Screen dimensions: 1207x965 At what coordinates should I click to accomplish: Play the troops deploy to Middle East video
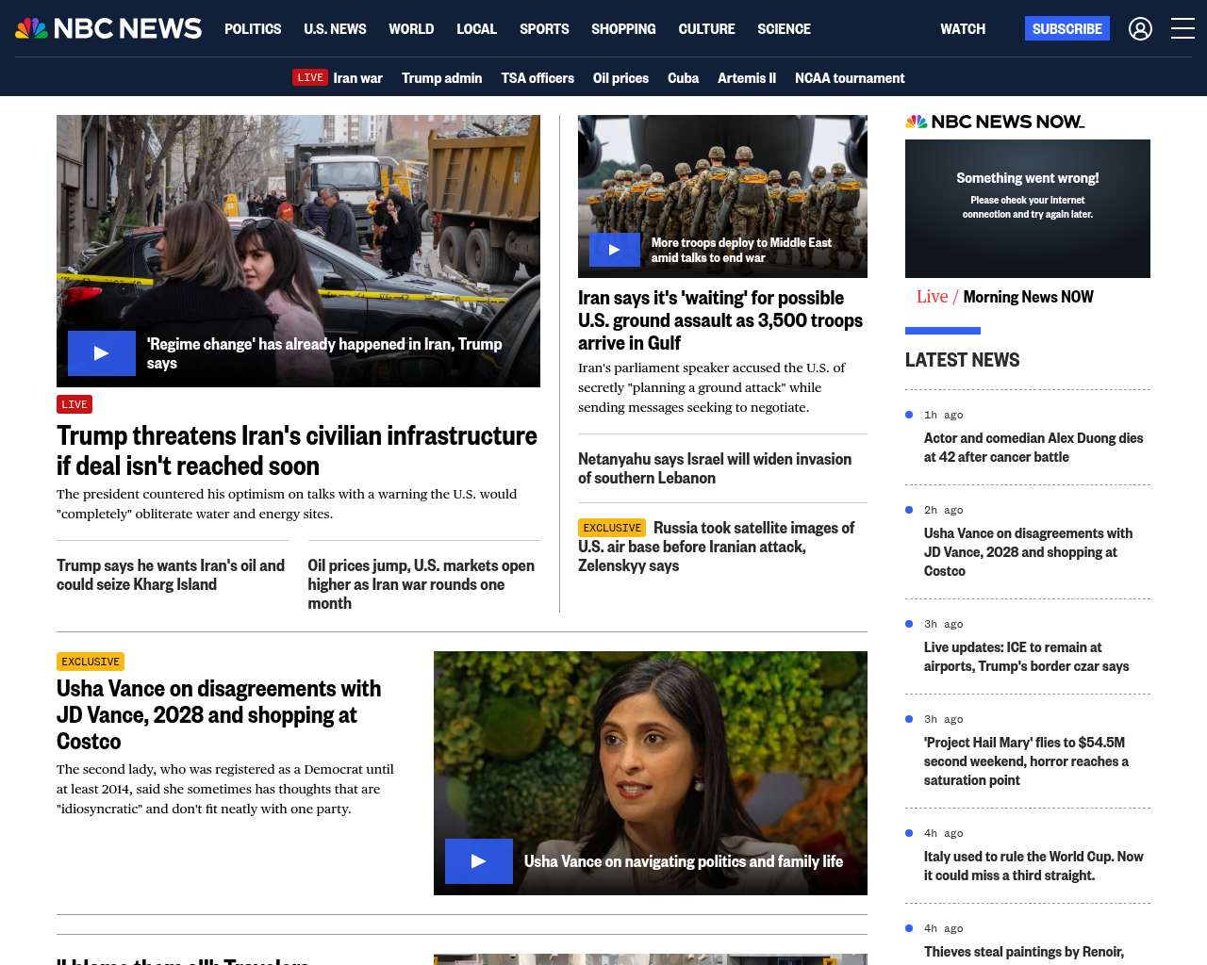coord(614,250)
